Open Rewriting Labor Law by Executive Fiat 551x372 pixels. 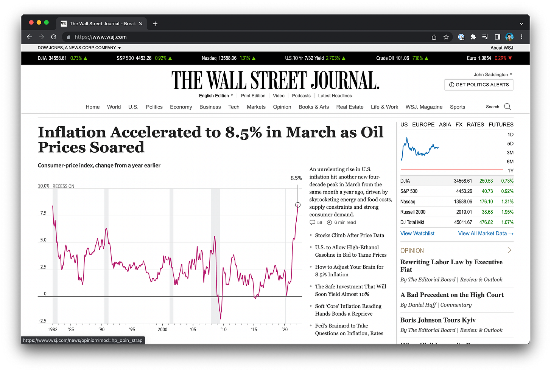tap(451, 266)
